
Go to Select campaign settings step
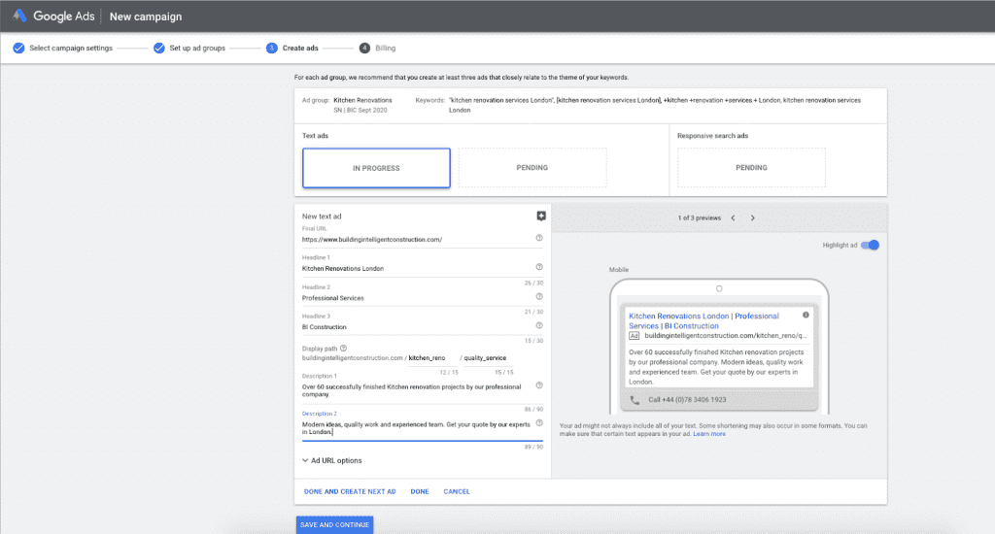[x=70, y=49]
